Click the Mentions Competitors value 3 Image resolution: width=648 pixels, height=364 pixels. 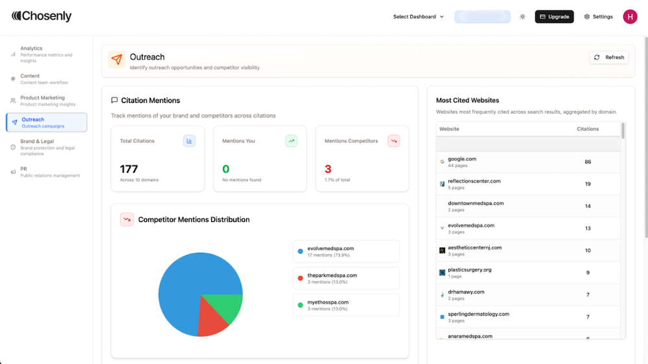(328, 169)
